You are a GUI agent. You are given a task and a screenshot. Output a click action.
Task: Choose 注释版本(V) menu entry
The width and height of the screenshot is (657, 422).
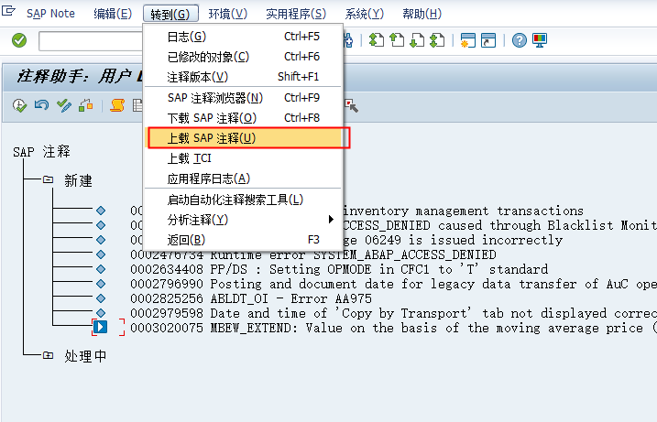click(244, 77)
